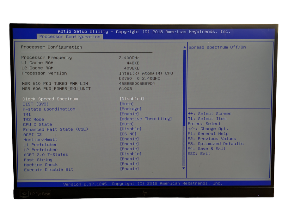The width and height of the screenshot is (294, 222).
Task: Select the P-state Coordination label
Action: 49,109
